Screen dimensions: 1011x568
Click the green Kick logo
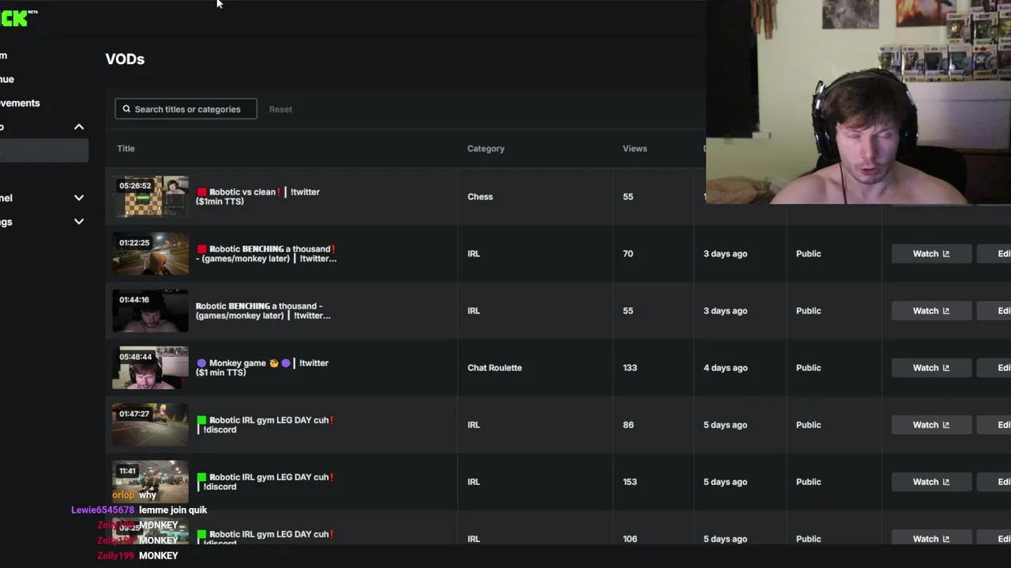[17, 18]
